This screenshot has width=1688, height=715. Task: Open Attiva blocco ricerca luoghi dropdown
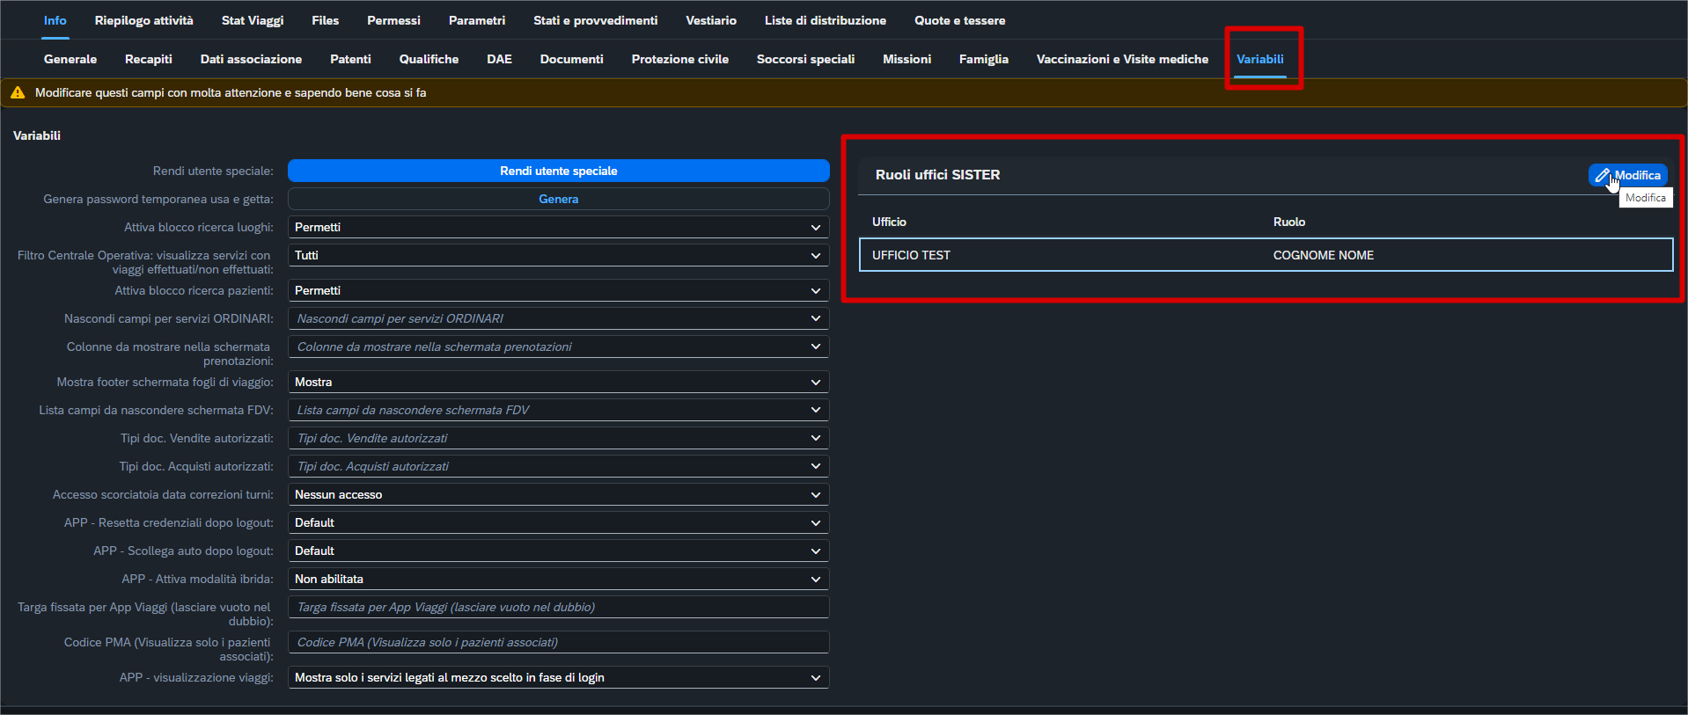(x=558, y=228)
